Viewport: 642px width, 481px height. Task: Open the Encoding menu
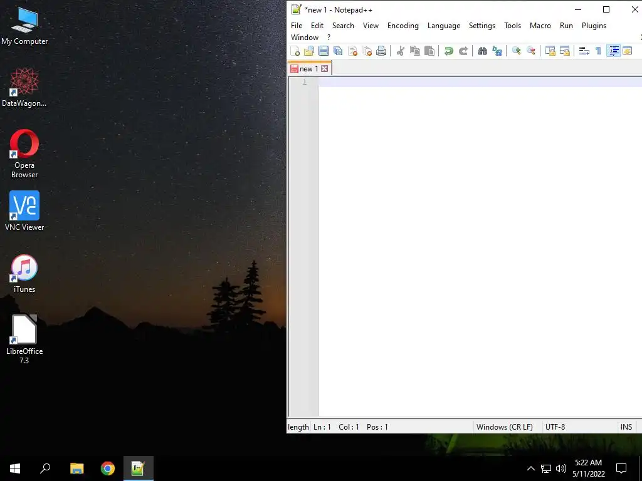point(403,25)
